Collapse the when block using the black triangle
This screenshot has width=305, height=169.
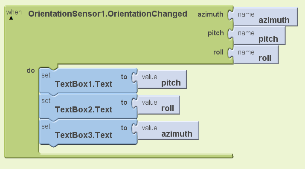[11, 18]
